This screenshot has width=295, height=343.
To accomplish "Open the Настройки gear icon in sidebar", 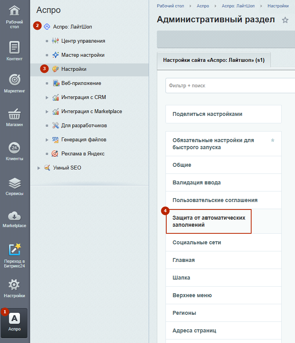I will (14, 285).
